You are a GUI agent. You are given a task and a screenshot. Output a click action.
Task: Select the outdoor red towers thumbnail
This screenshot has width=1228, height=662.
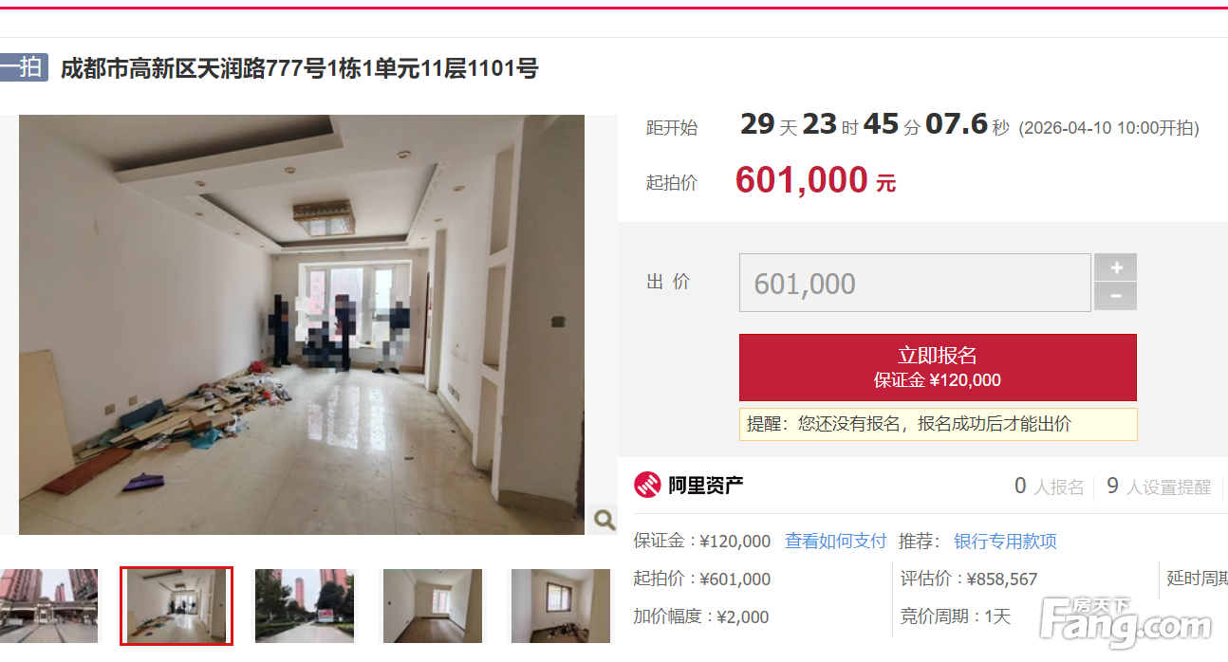(x=305, y=606)
